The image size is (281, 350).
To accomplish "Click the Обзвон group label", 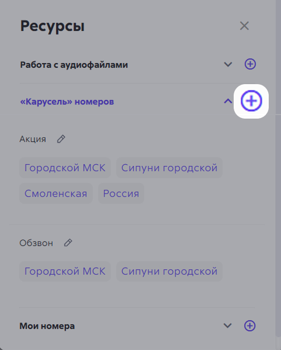I will coord(36,243).
